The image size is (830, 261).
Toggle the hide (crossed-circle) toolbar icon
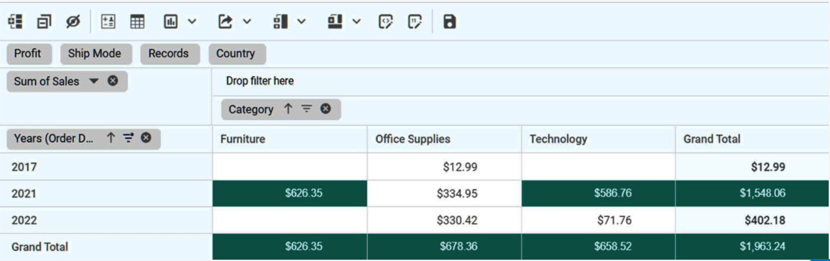pyautogui.click(x=73, y=22)
